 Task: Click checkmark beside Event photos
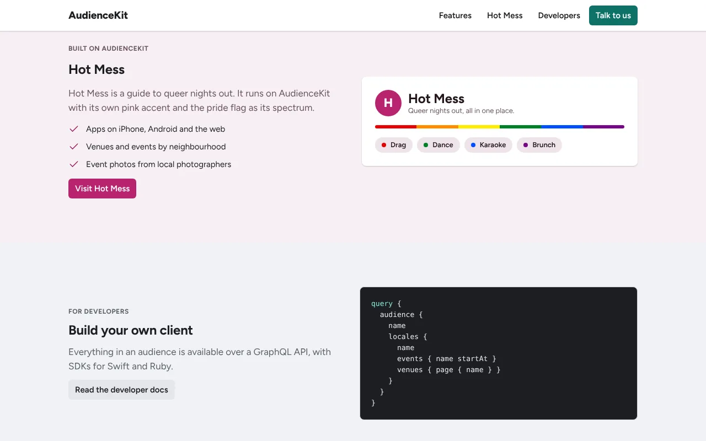coord(74,164)
